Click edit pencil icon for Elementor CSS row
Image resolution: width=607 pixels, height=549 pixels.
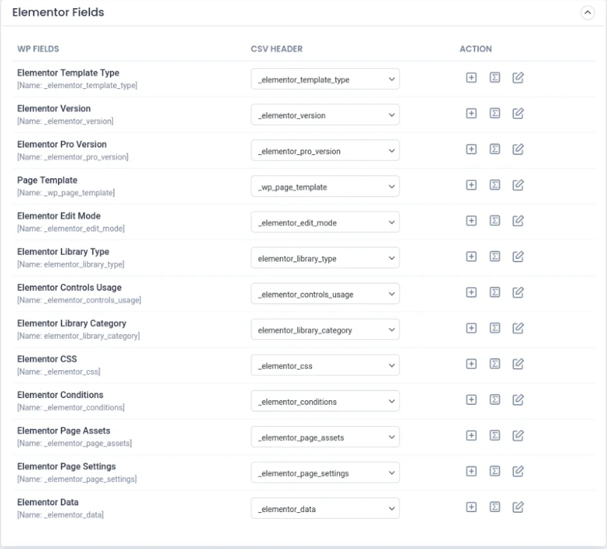(518, 365)
